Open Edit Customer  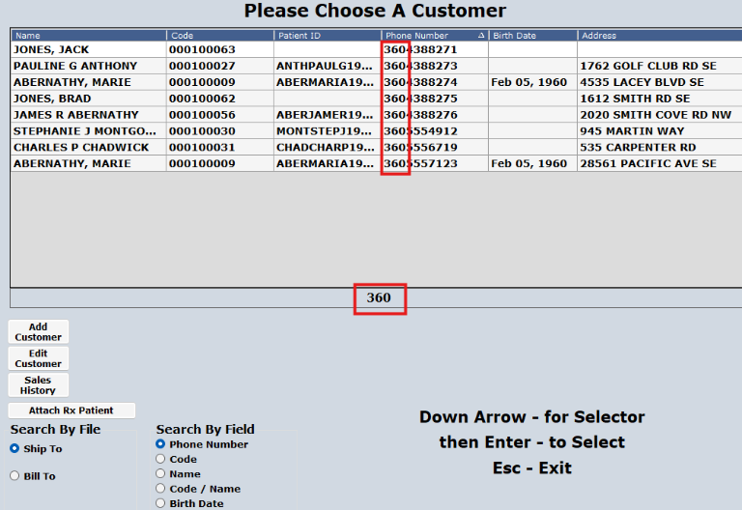[39, 358]
